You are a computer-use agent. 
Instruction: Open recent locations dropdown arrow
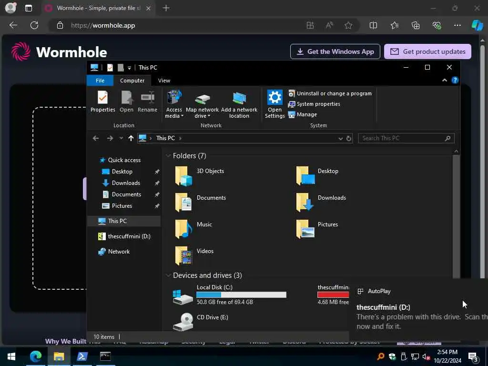(121, 138)
